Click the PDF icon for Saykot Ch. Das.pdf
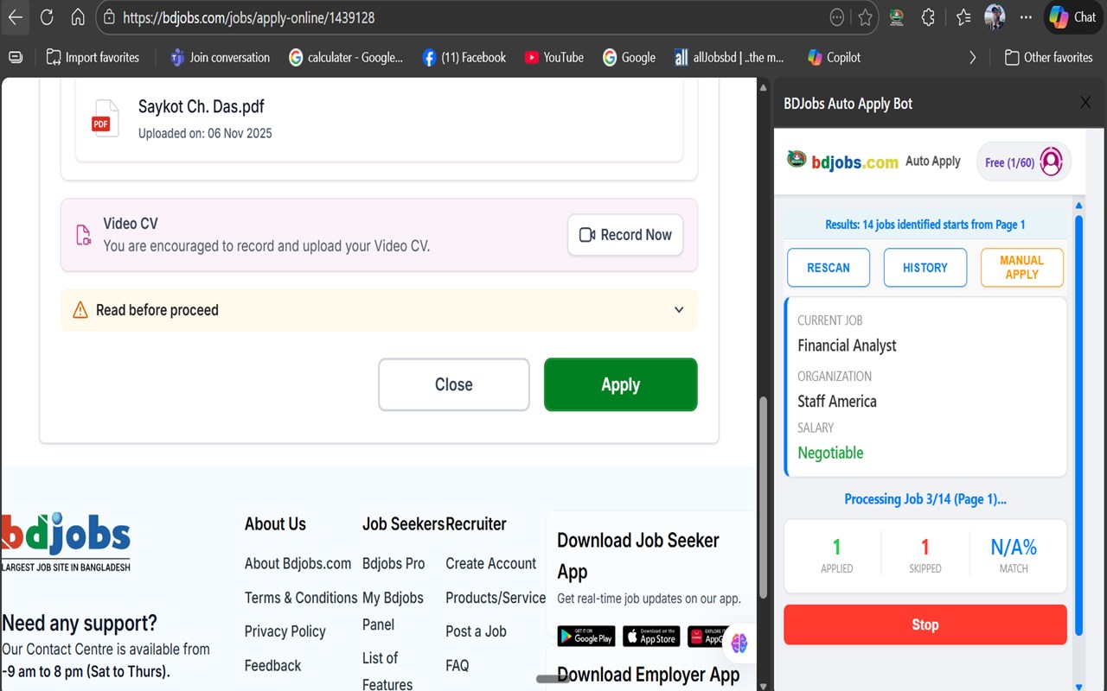Image resolution: width=1107 pixels, height=691 pixels. (106, 118)
